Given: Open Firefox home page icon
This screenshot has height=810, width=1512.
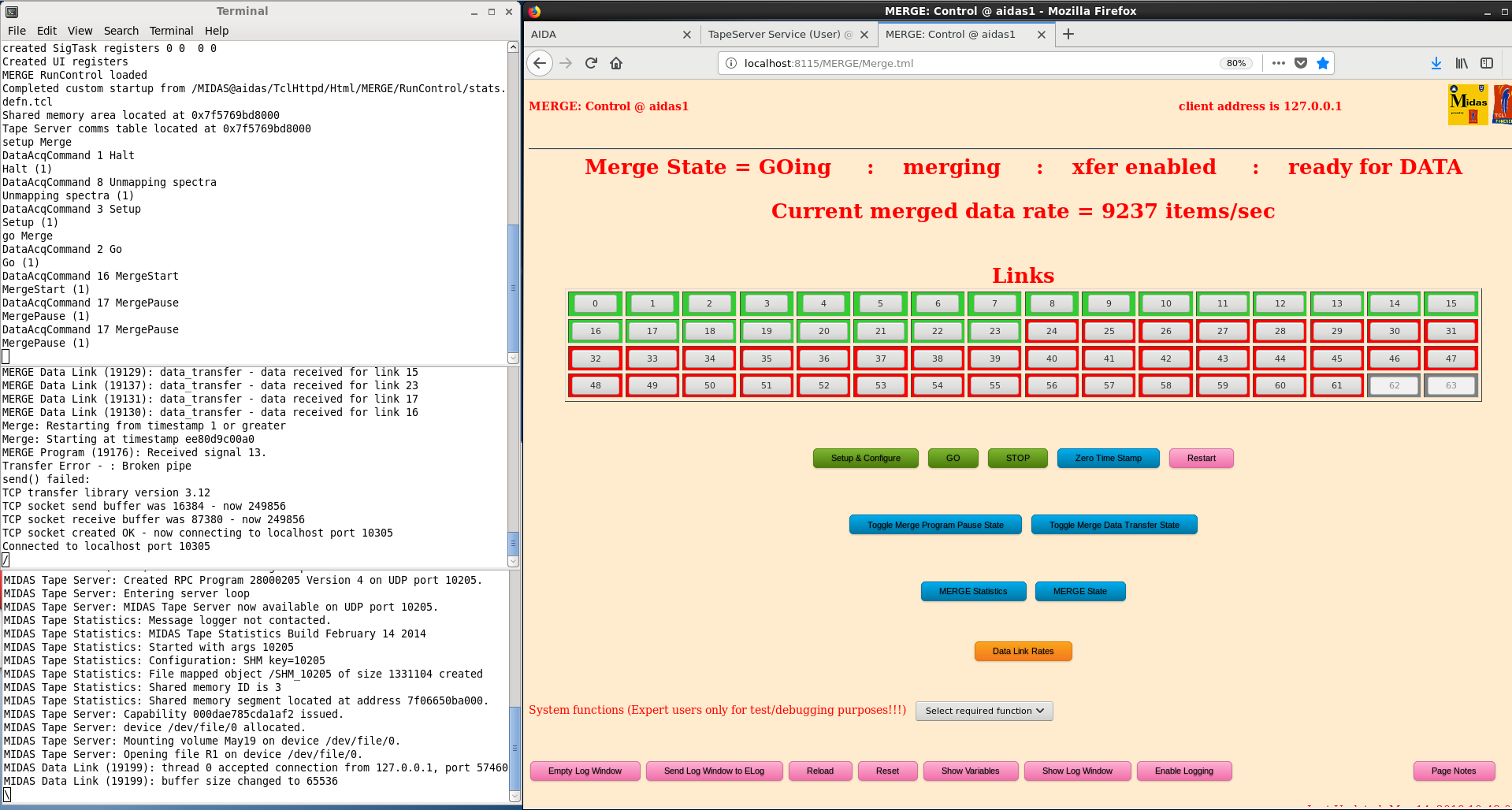Looking at the screenshot, I should [x=616, y=63].
